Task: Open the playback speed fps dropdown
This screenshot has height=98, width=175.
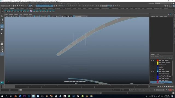Action: [160, 90]
